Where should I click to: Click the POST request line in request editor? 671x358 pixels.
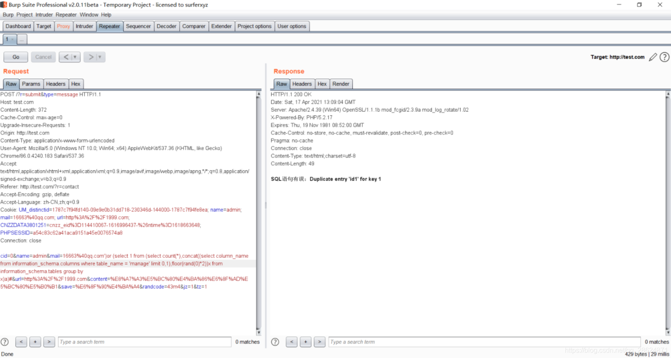51,95
